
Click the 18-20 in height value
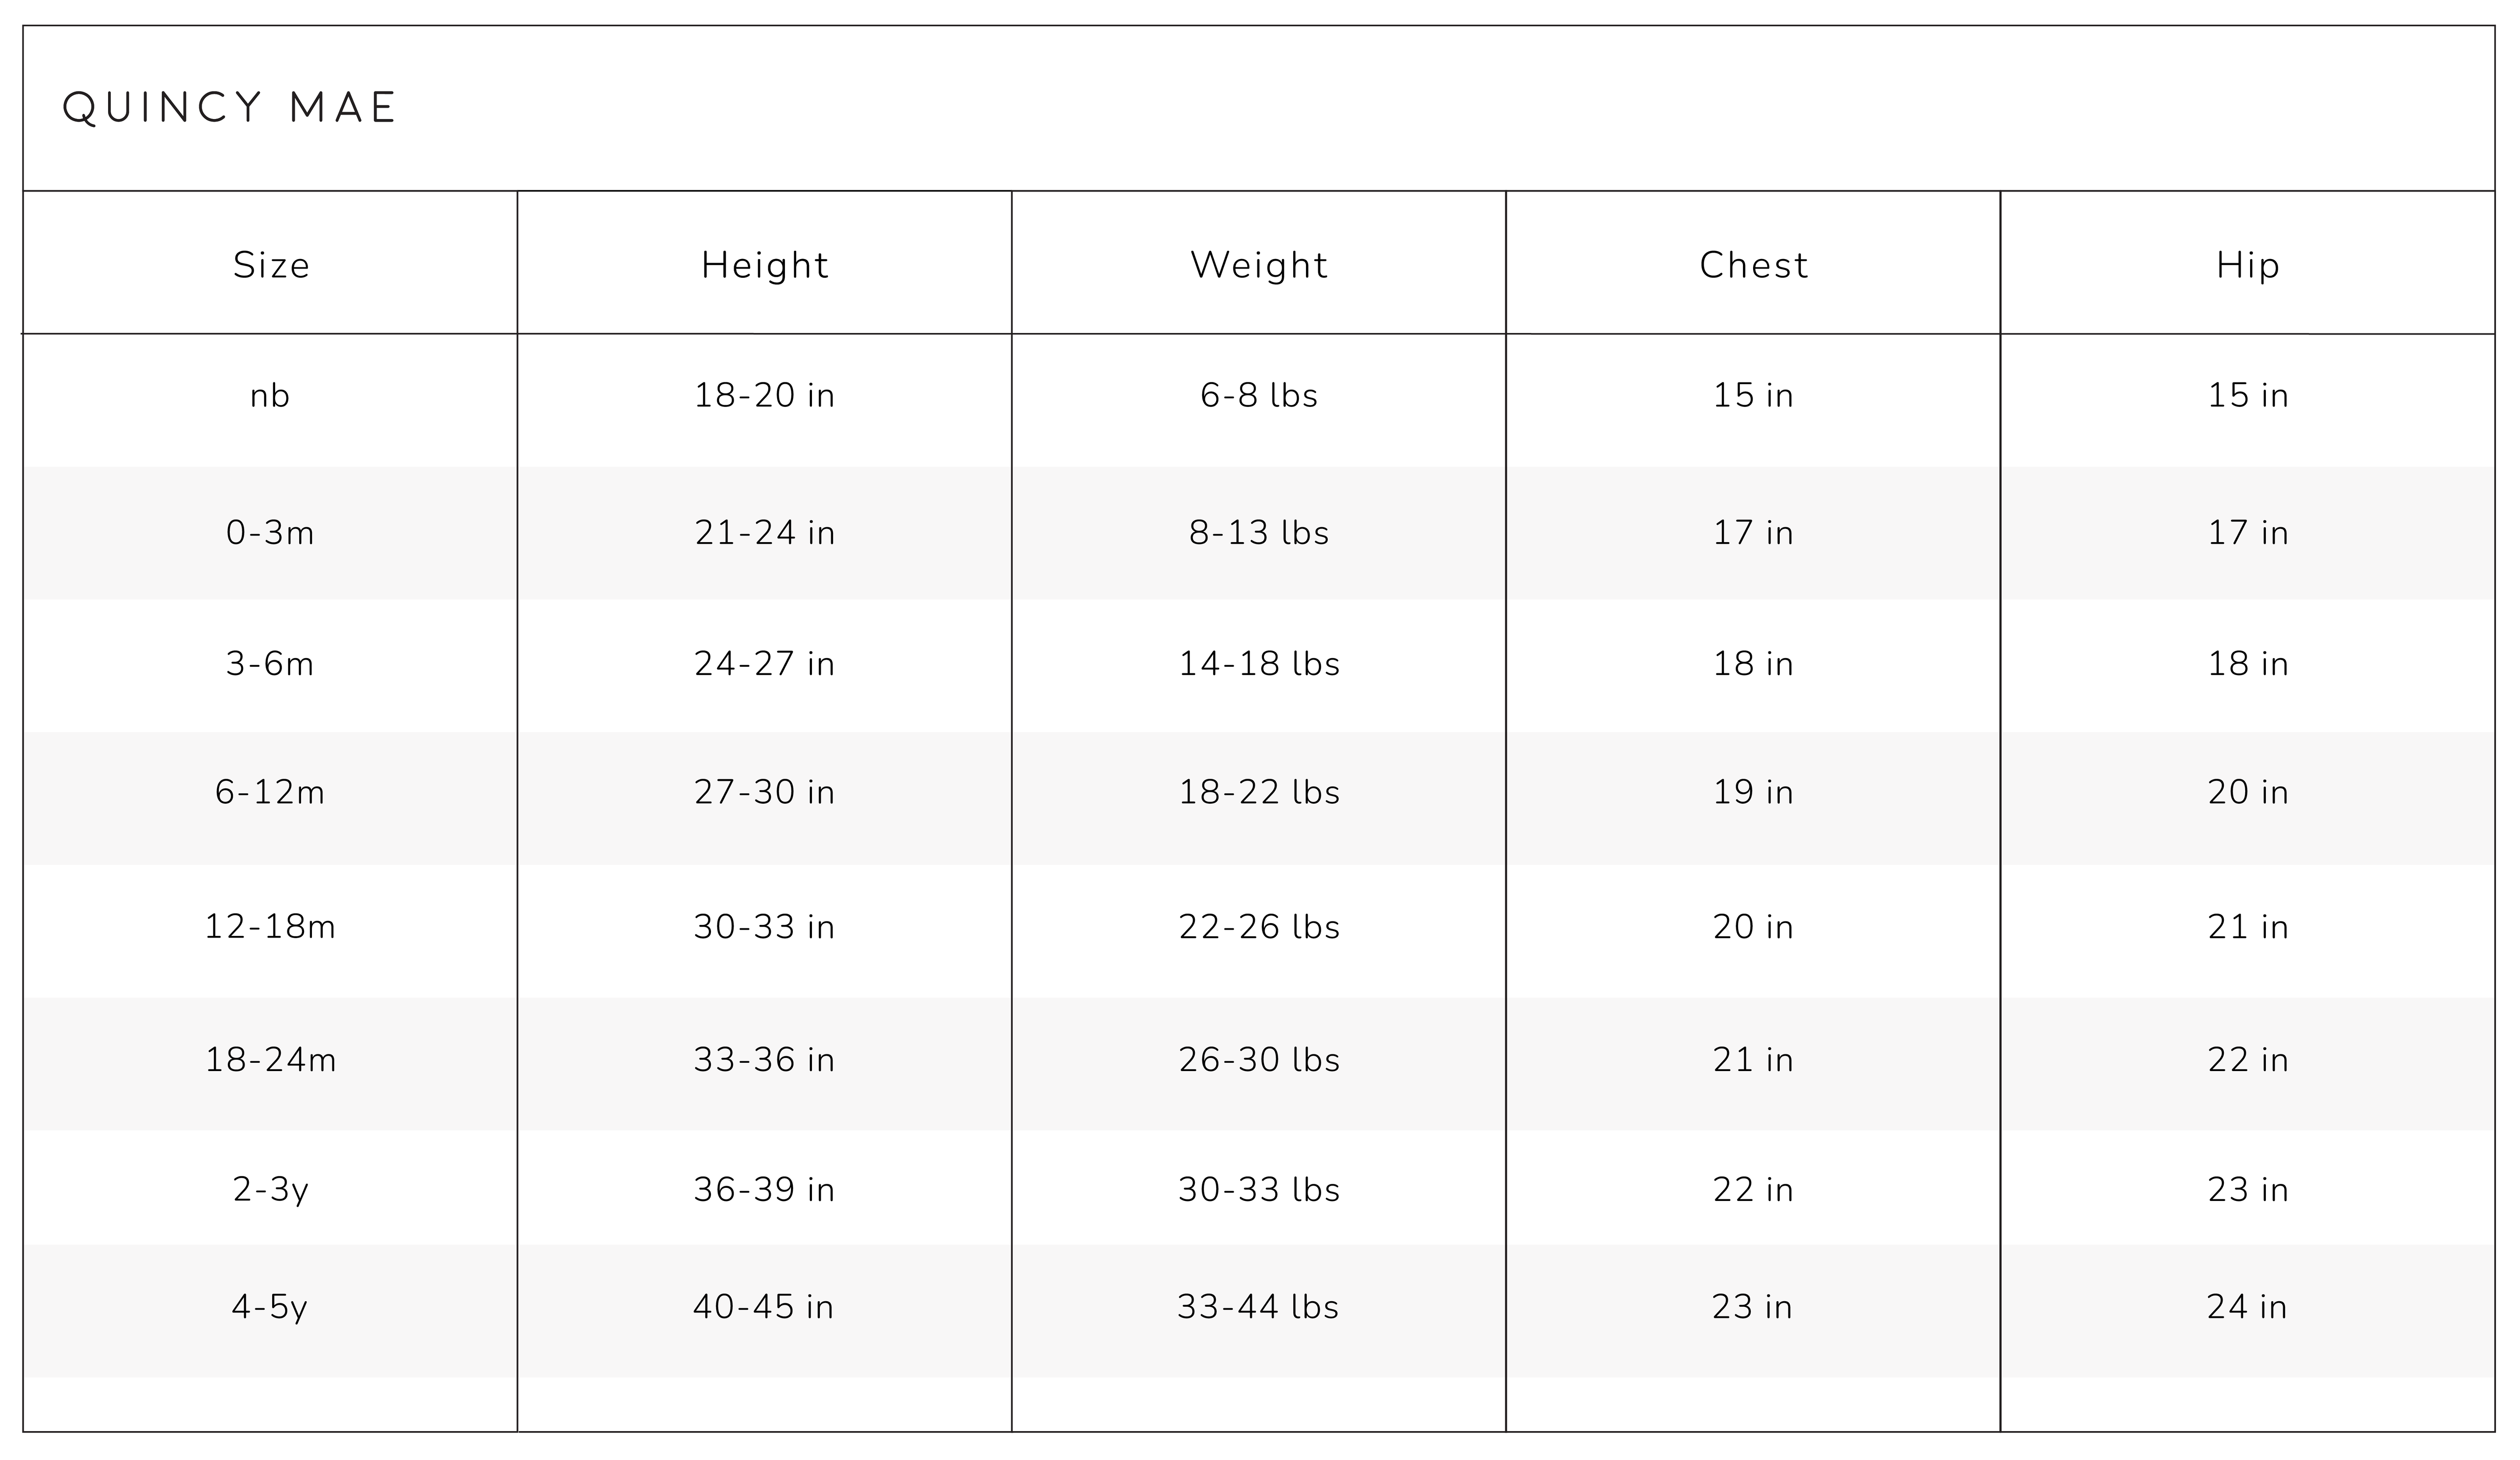coord(765,396)
